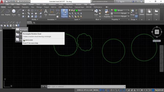The image size is (164, 92).
Task: Expand the Properties panel
Action: click(116, 19)
